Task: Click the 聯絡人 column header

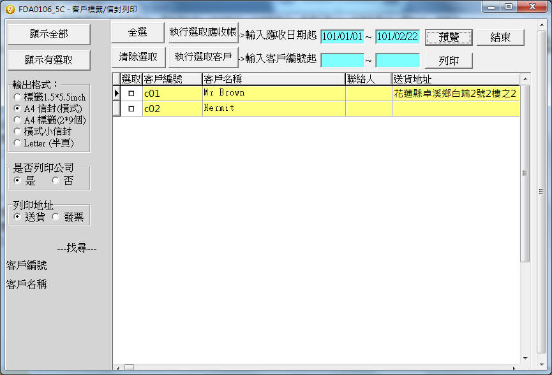Action: [369, 80]
